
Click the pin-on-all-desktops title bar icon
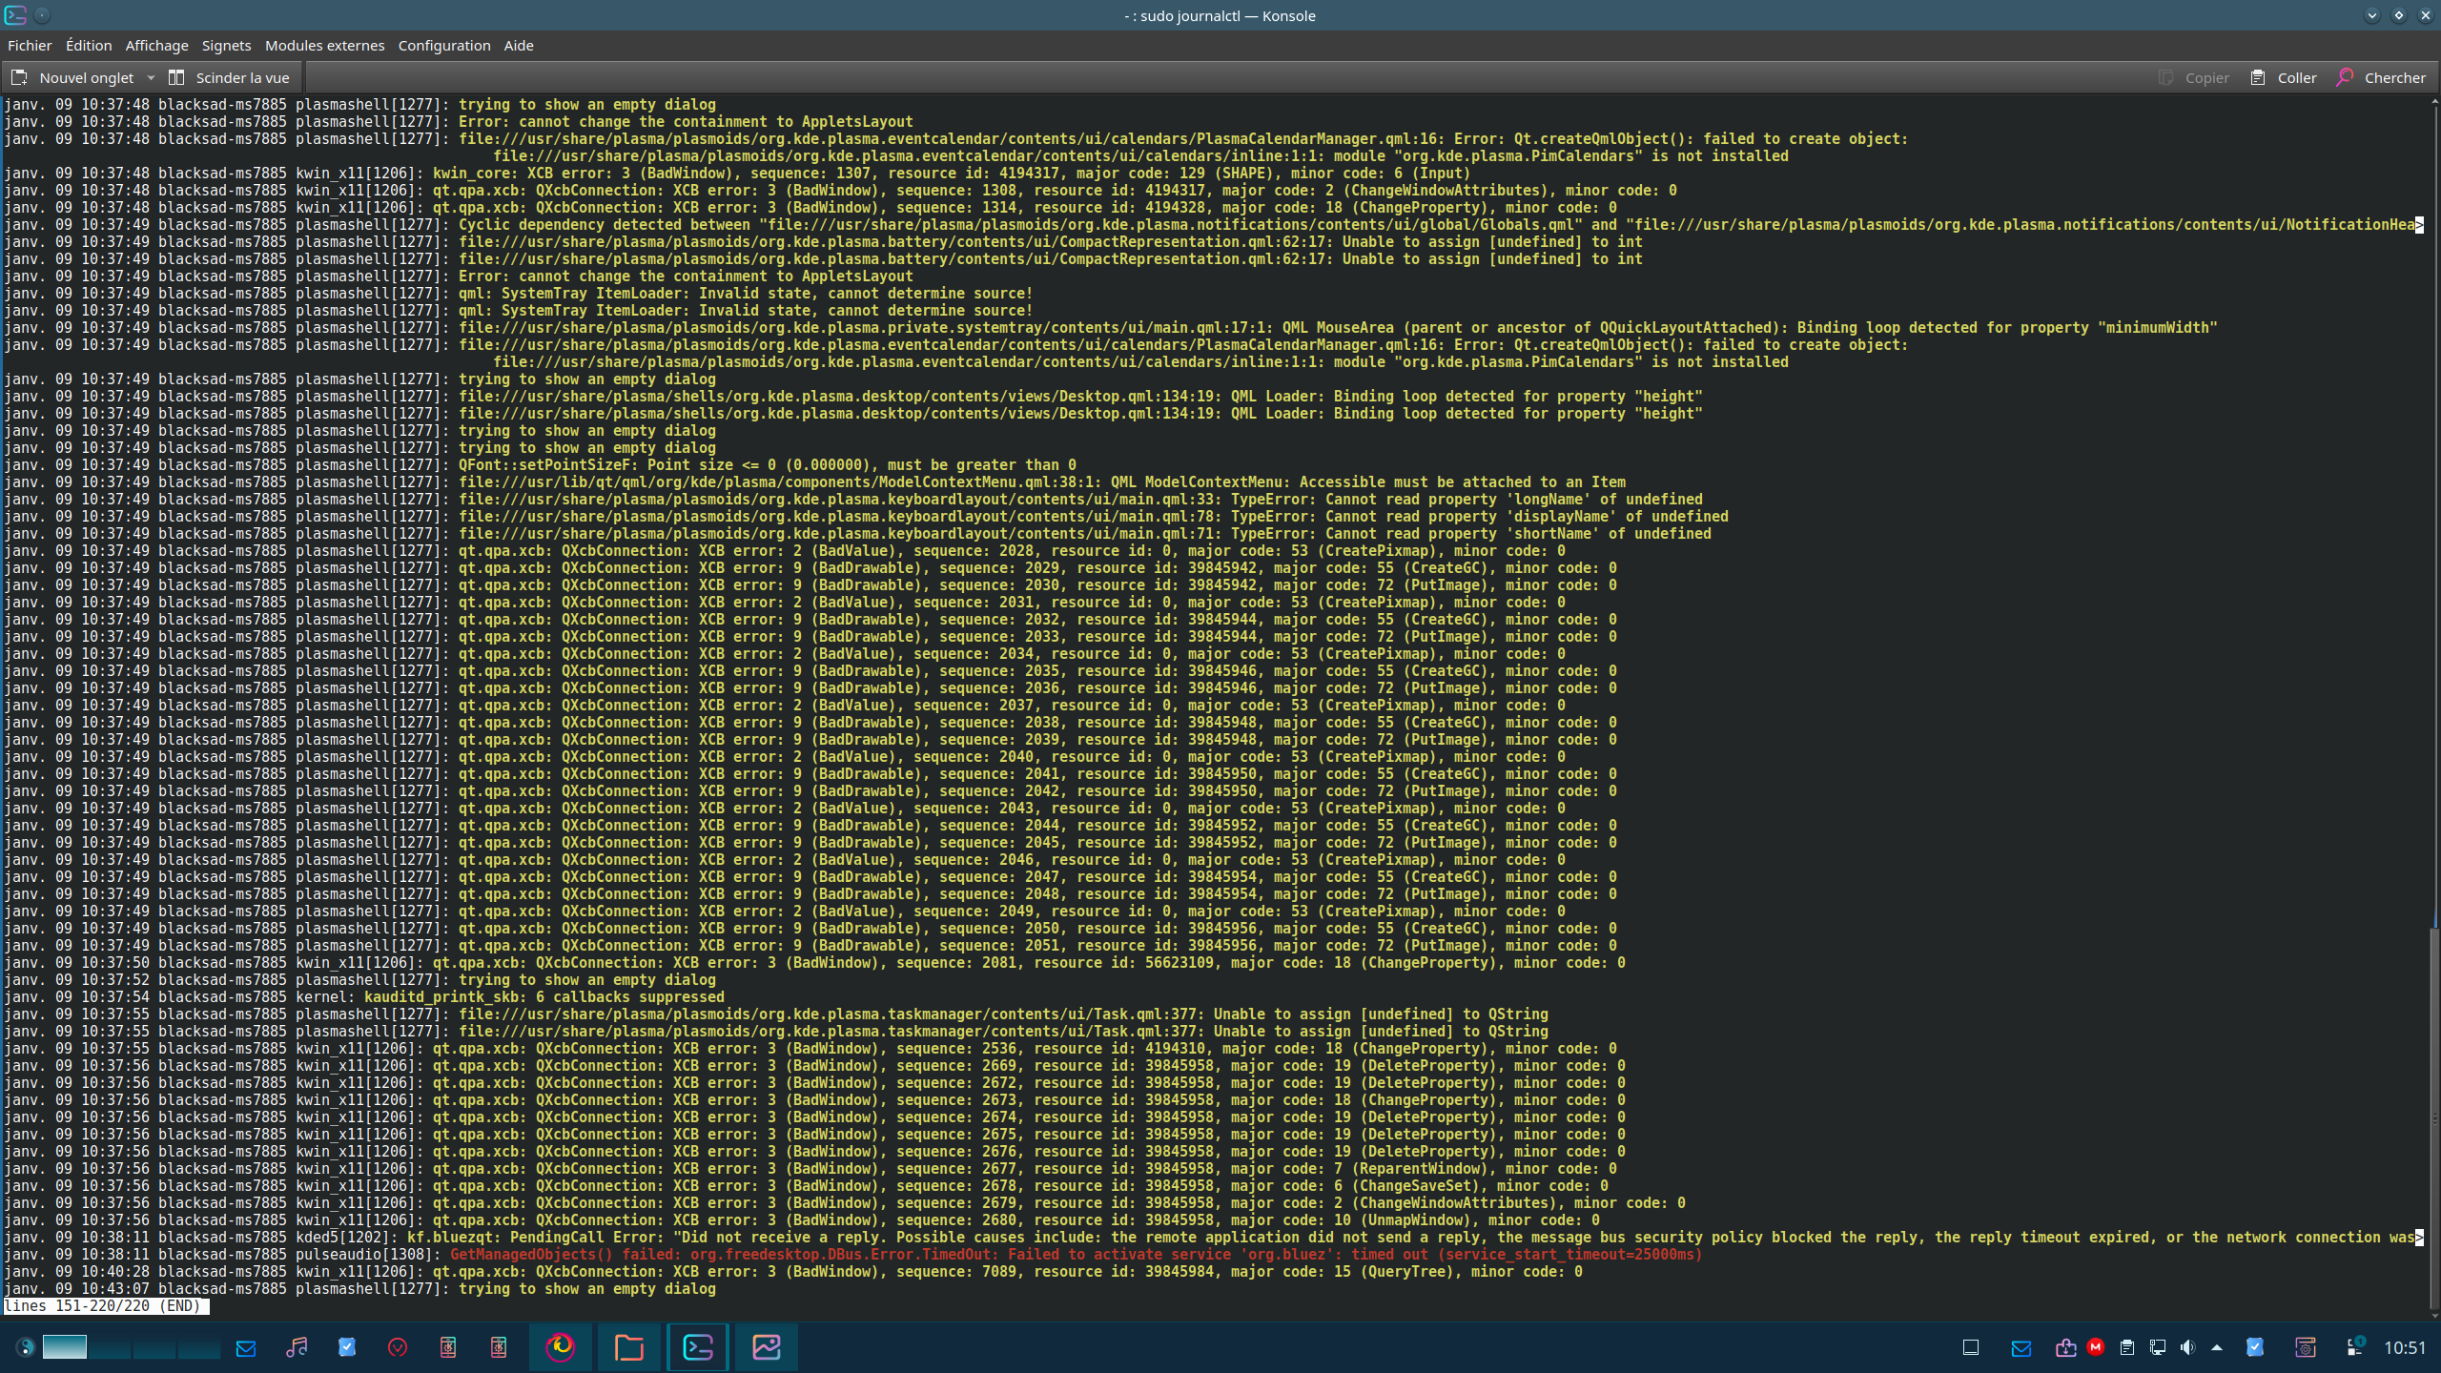point(42,15)
